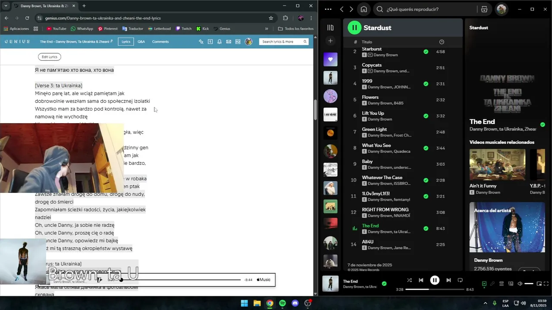The height and width of the screenshot is (310, 552).
Task: Open Liked Songs heart playlist
Action: [330, 59]
